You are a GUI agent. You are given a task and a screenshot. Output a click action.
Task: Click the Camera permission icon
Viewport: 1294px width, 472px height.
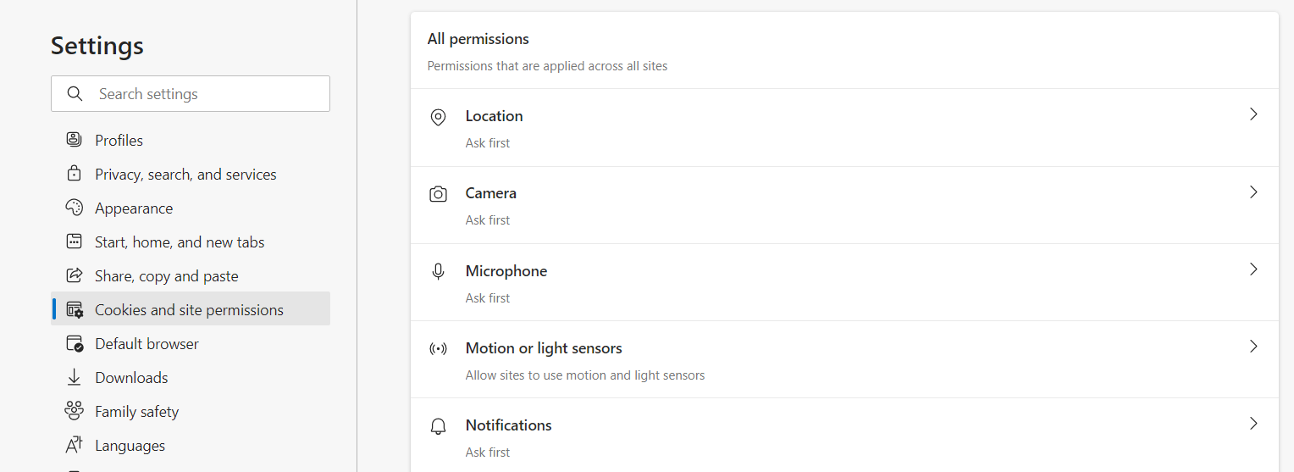(x=438, y=195)
